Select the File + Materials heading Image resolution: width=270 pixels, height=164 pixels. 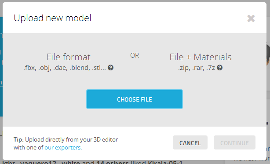[201, 57]
